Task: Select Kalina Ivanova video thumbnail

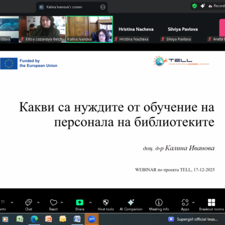Action: pos(89,29)
